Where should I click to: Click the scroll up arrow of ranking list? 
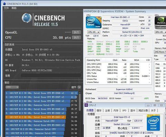(80, 92)
